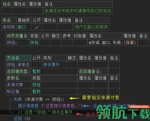Select the attribute value [隐藏]
This screenshot has height=121, width=150.
pos(130,43)
